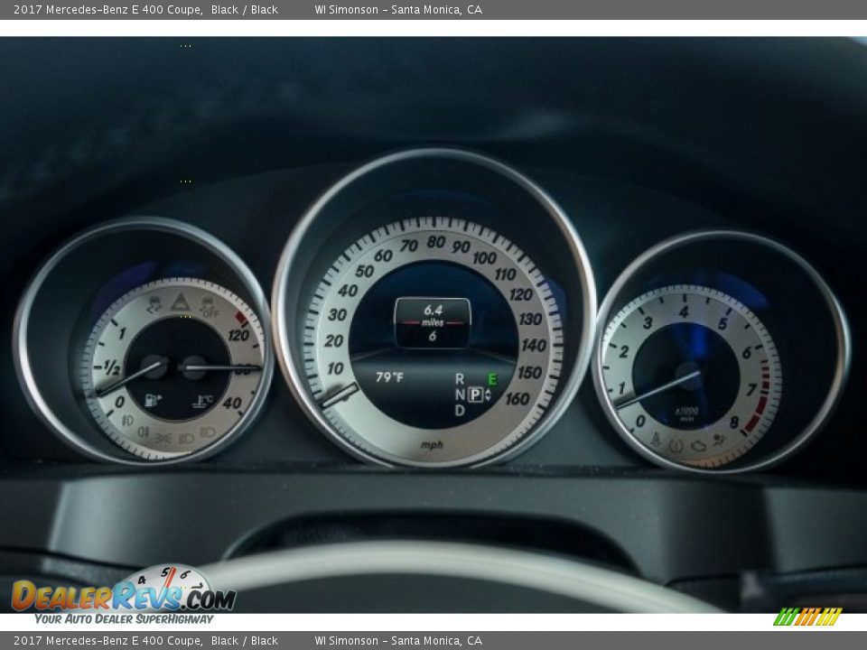Click the 2017 Mercedes-Benz E 400 Coupe title
Screen dimensions: 867x650
coord(107,10)
